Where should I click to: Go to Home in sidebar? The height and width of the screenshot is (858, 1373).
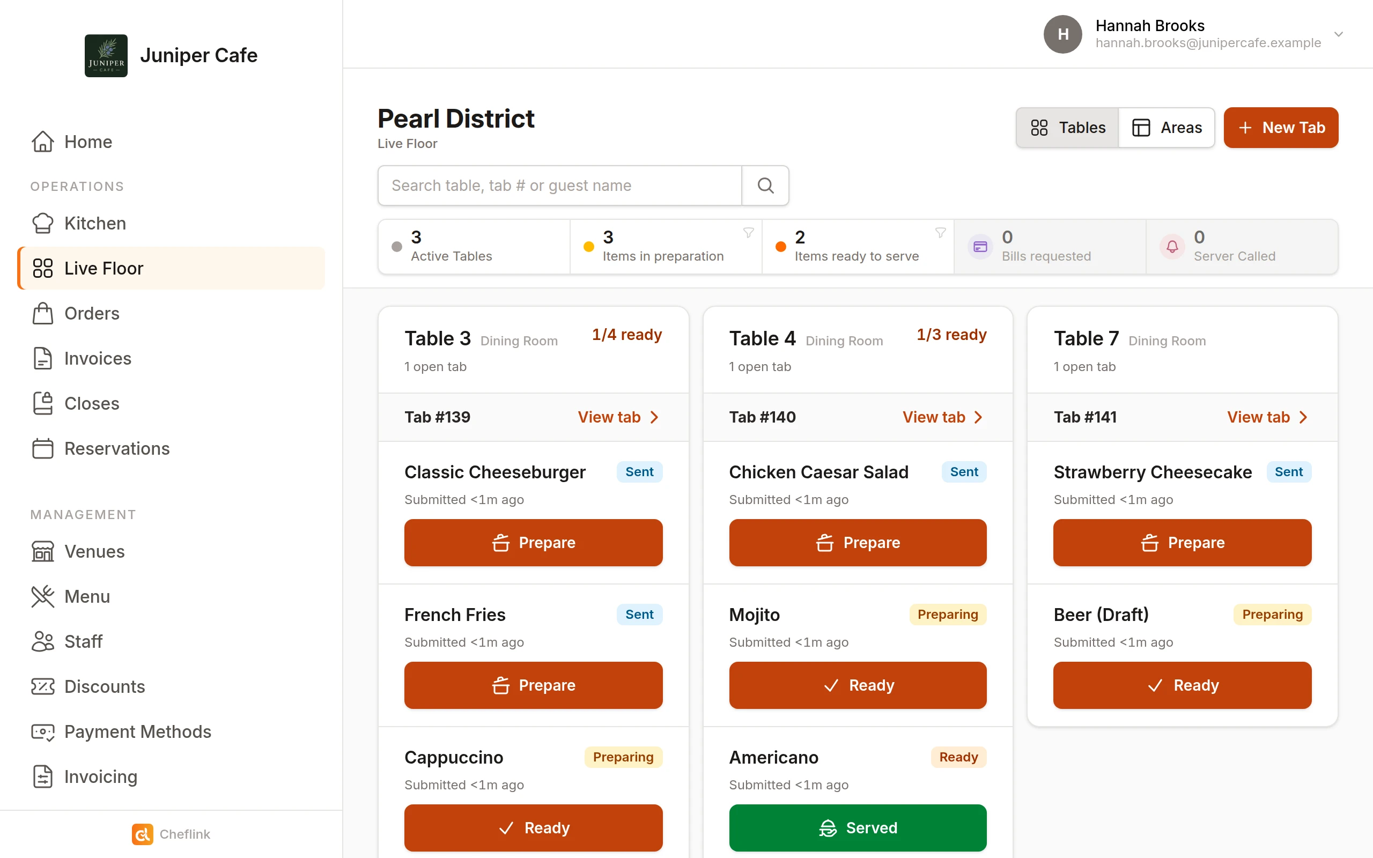pos(171,141)
